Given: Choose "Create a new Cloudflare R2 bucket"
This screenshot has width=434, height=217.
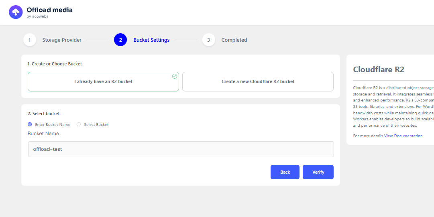Looking at the screenshot, I should pos(258,82).
